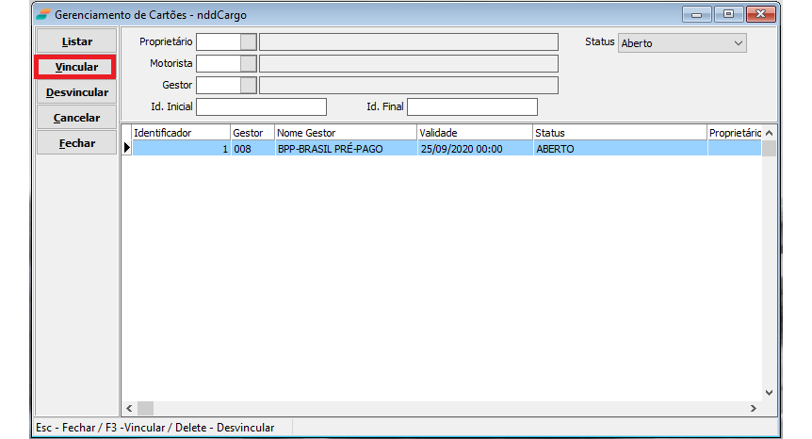Viewport: 812px width, 439px height.
Task: Expand the Status dropdown showing Aberto
Action: (737, 43)
